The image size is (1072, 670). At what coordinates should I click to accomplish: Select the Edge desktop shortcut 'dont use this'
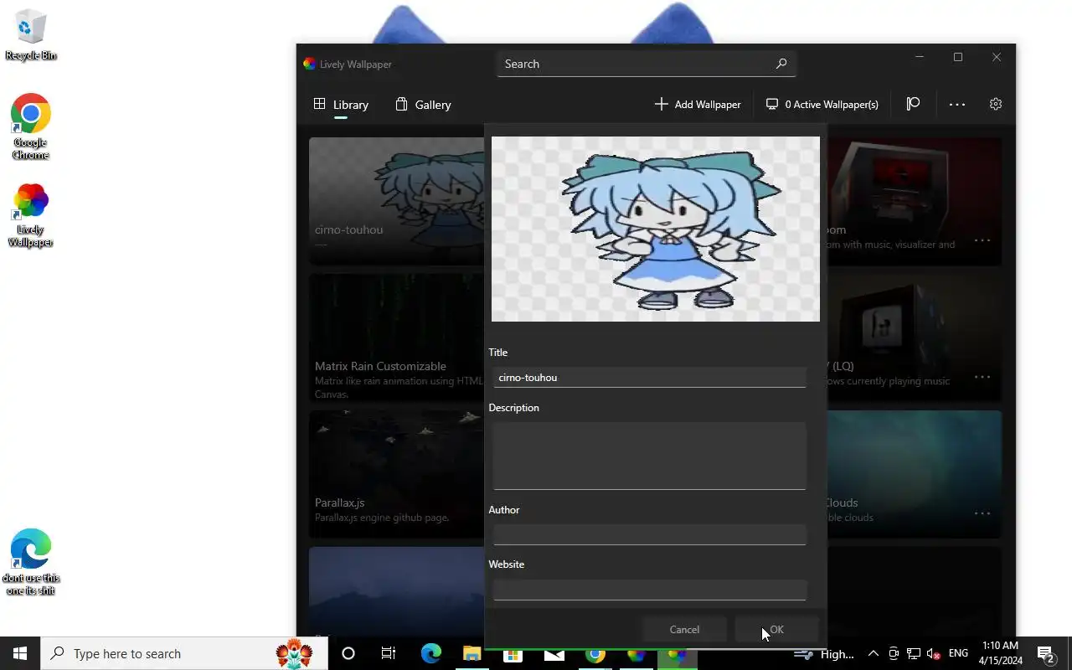pyautogui.click(x=31, y=561)
